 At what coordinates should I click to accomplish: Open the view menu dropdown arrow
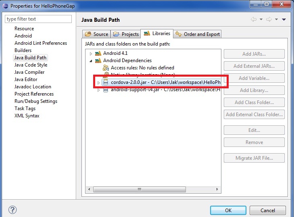[x=284, y=19]
